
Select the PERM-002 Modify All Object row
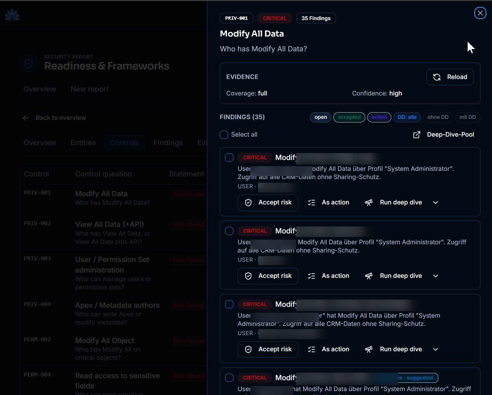point(114,349)
